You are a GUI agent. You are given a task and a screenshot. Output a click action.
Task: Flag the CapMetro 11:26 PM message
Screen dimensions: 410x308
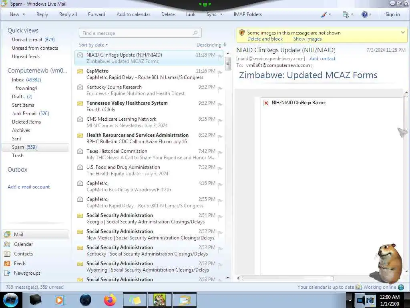[220, 73]
